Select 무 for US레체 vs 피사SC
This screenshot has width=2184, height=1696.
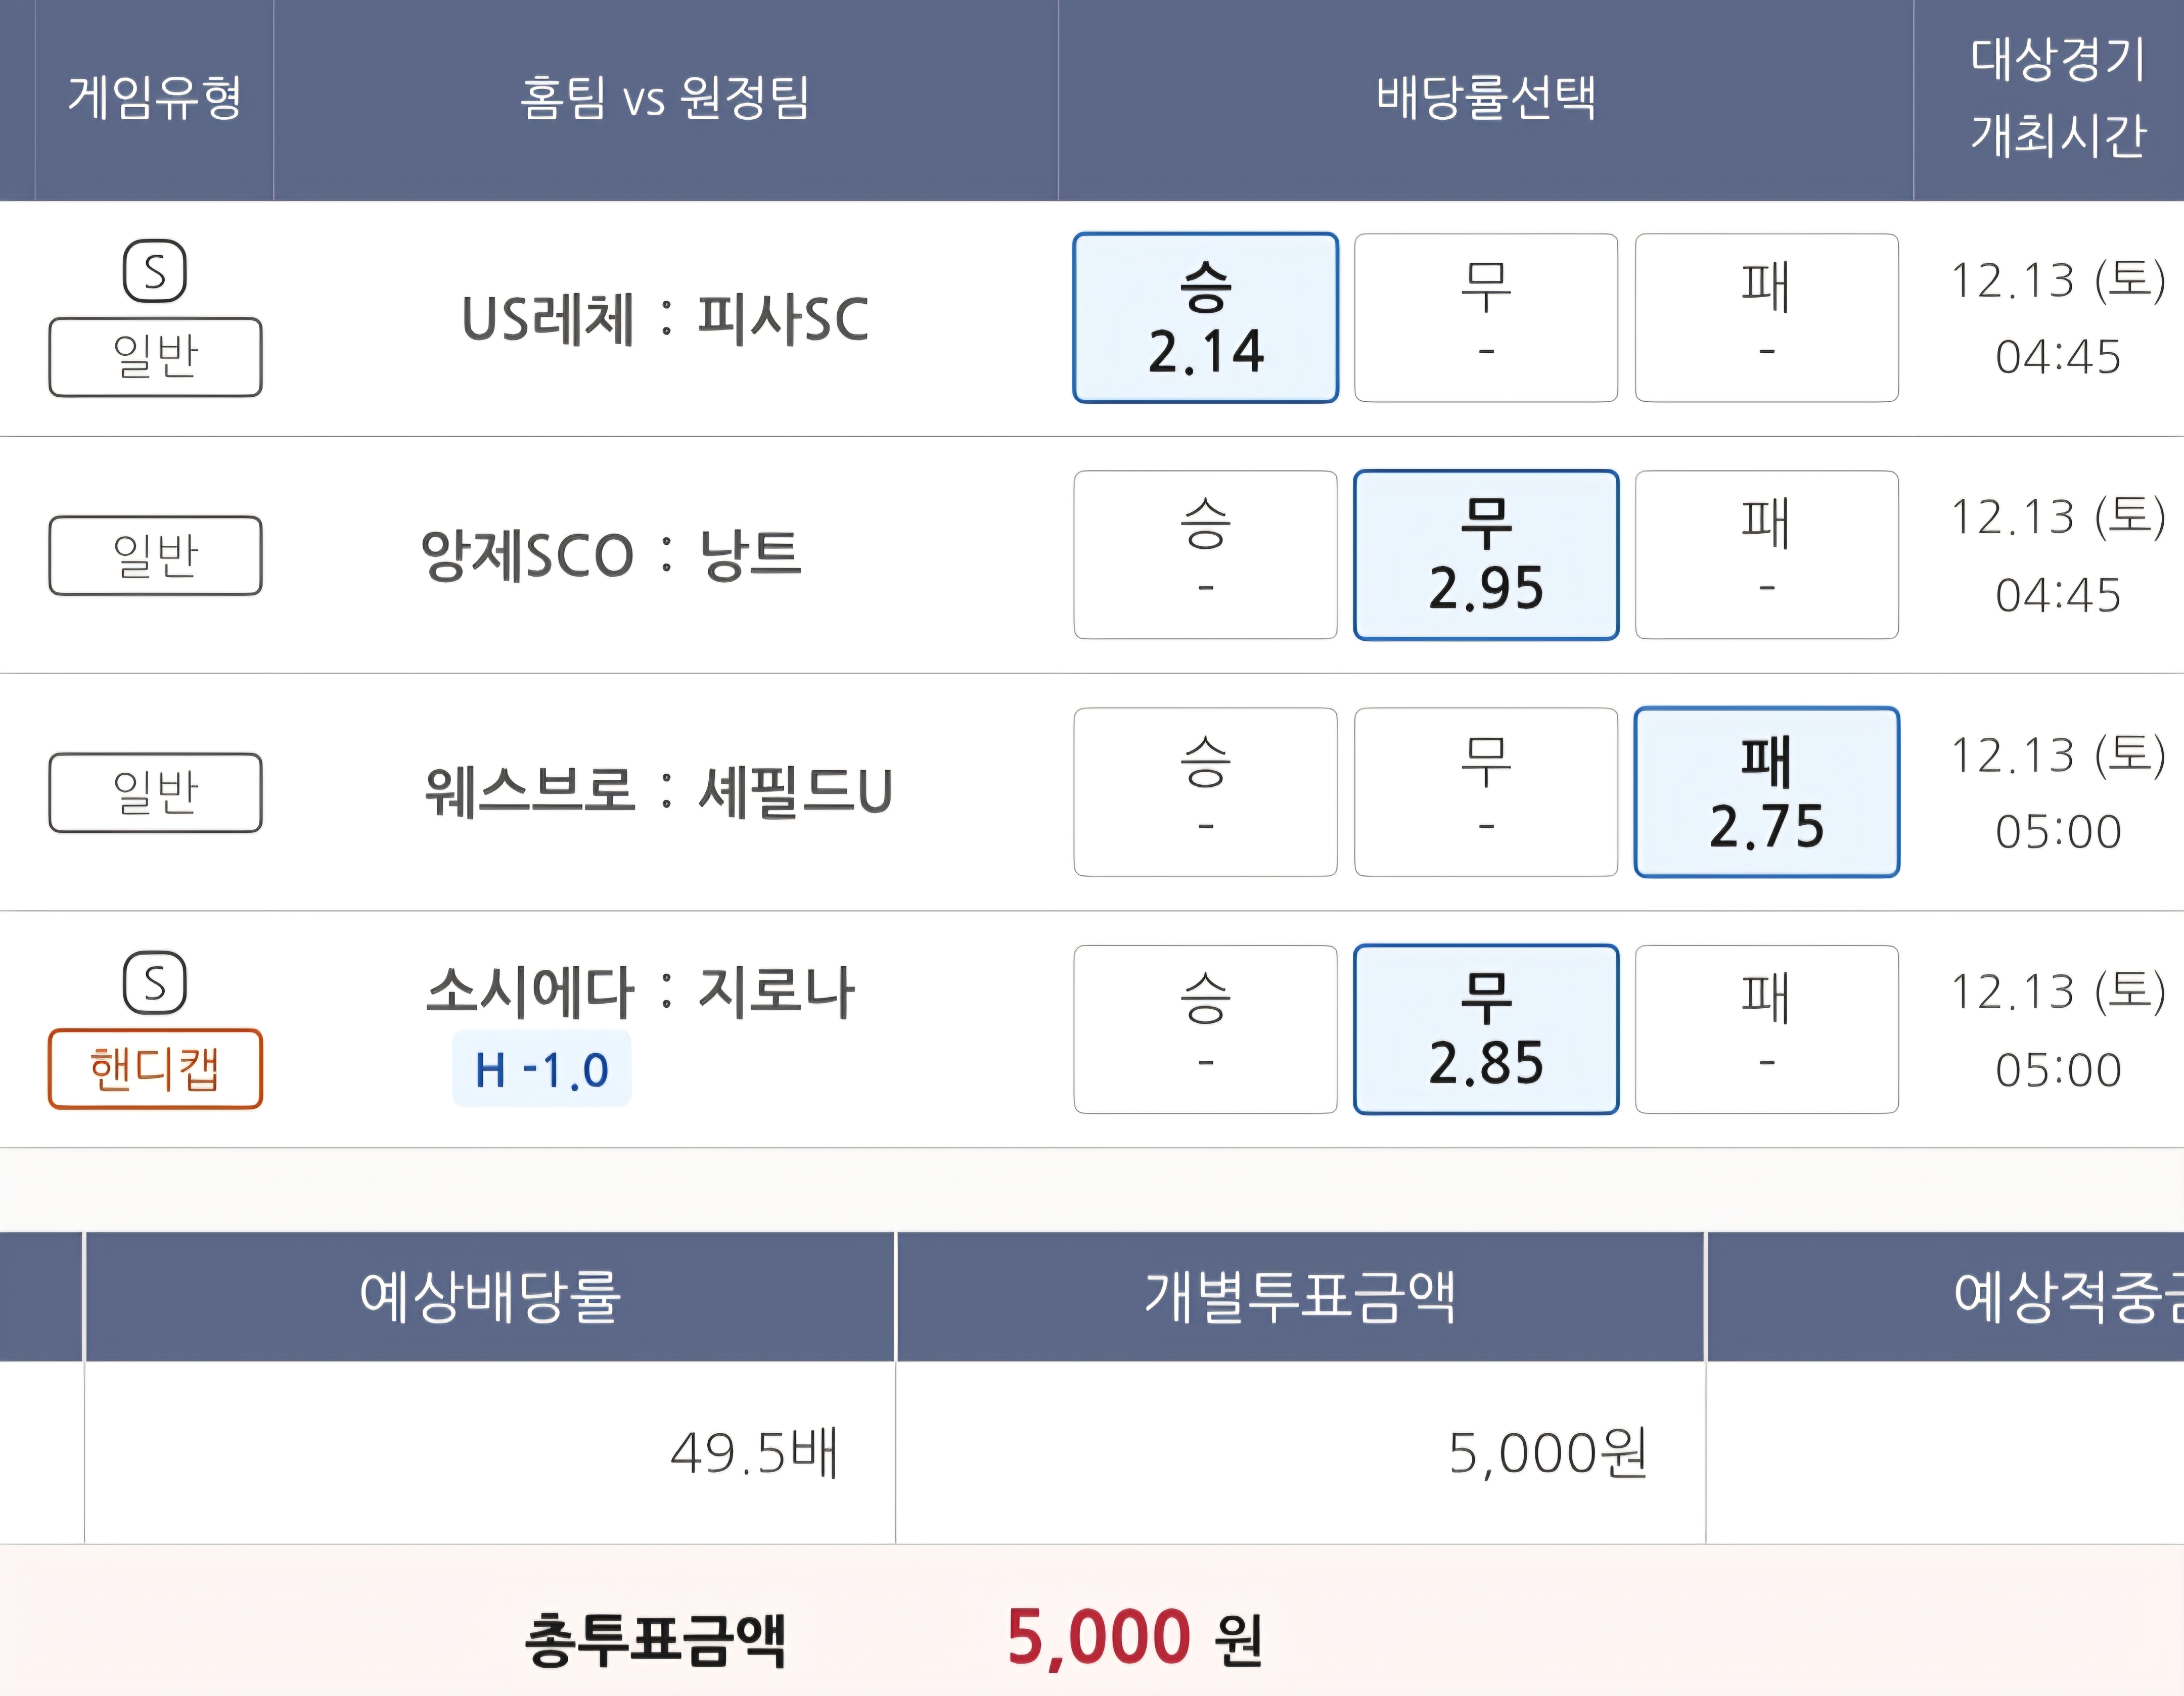pos(1485,318)
